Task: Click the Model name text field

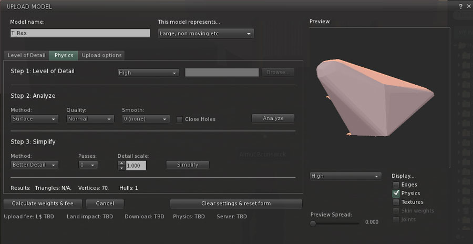Action: pos(80,33)
